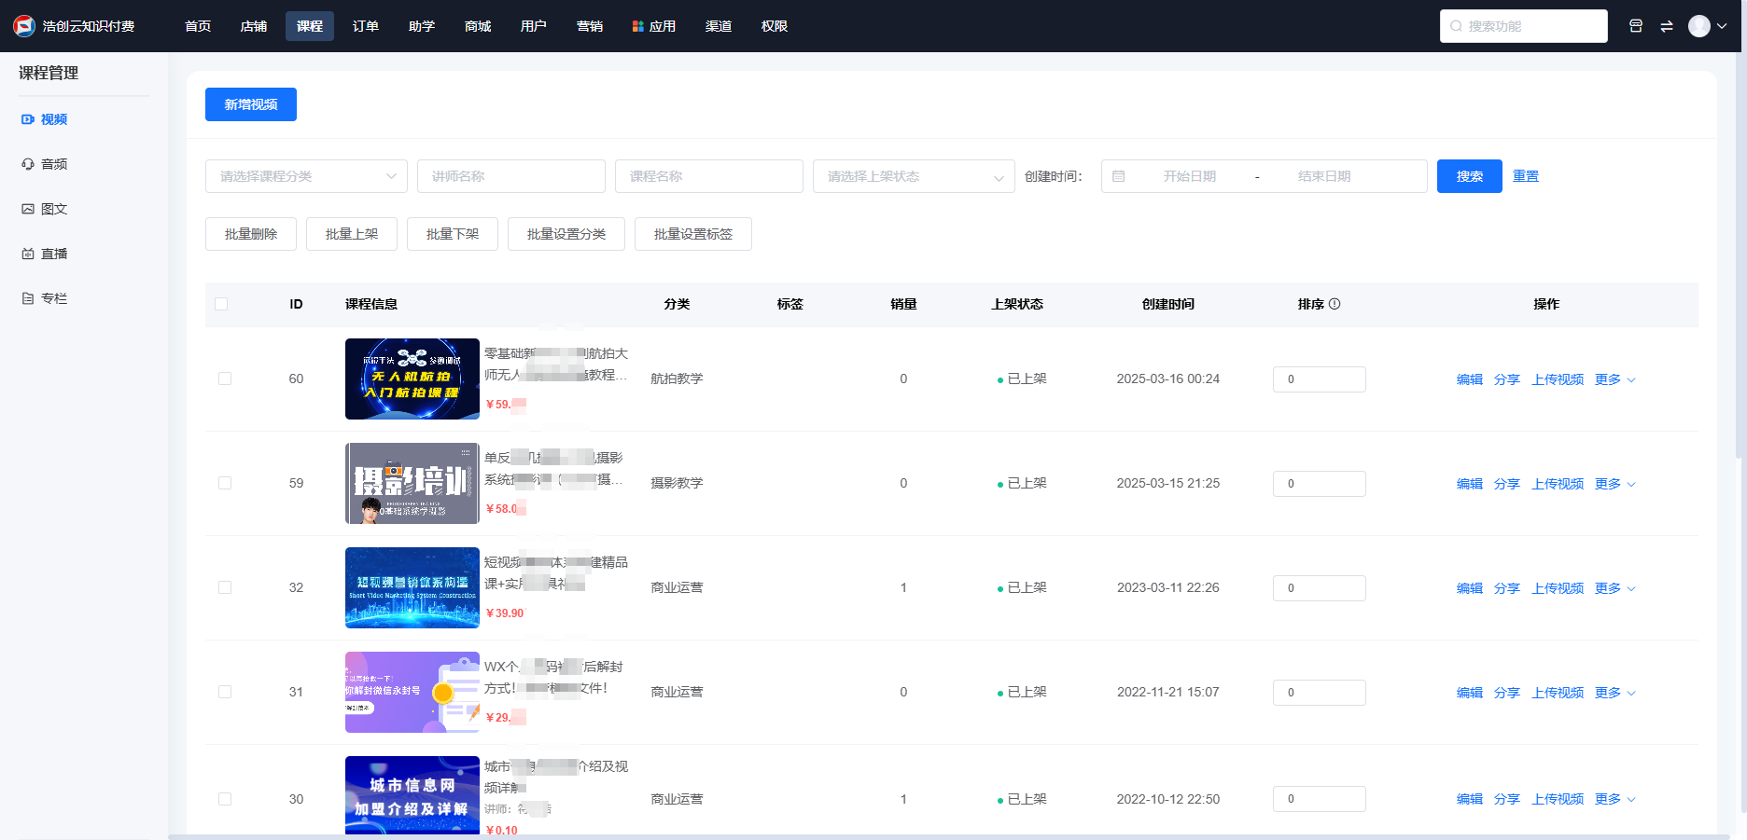Open the 请选择课程分类 dropdown
The width and height of the screenshot is (1747, 840).
coord(306,176)
